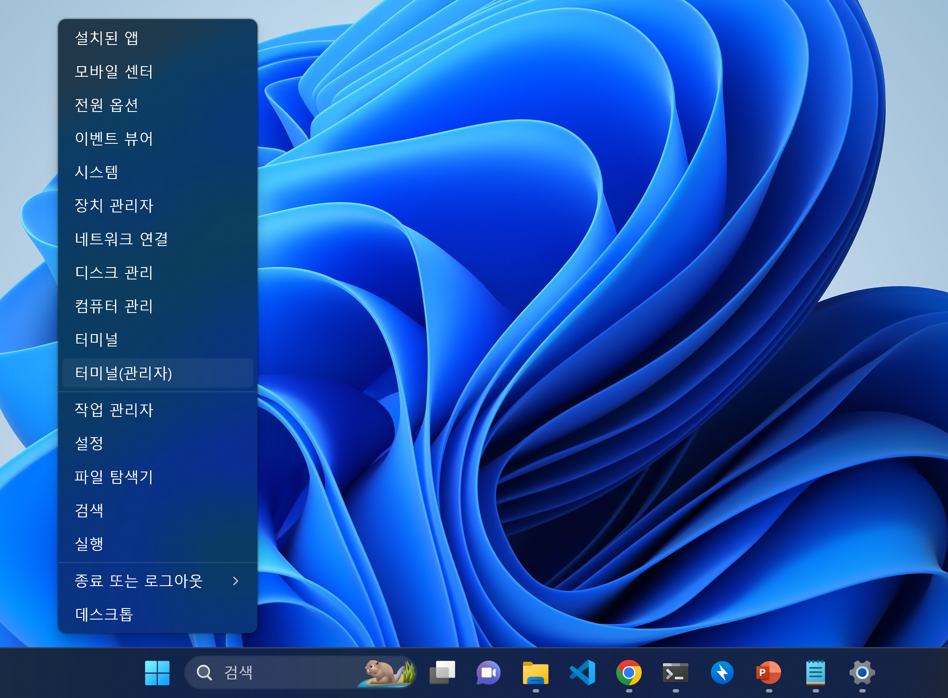
Task: Click the magnifier icon in search box
Action: pos(204,673)
